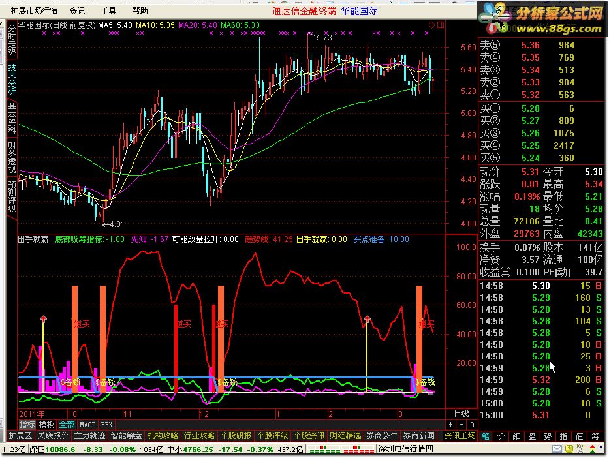Select the 指标 tab under the chart

27,425
